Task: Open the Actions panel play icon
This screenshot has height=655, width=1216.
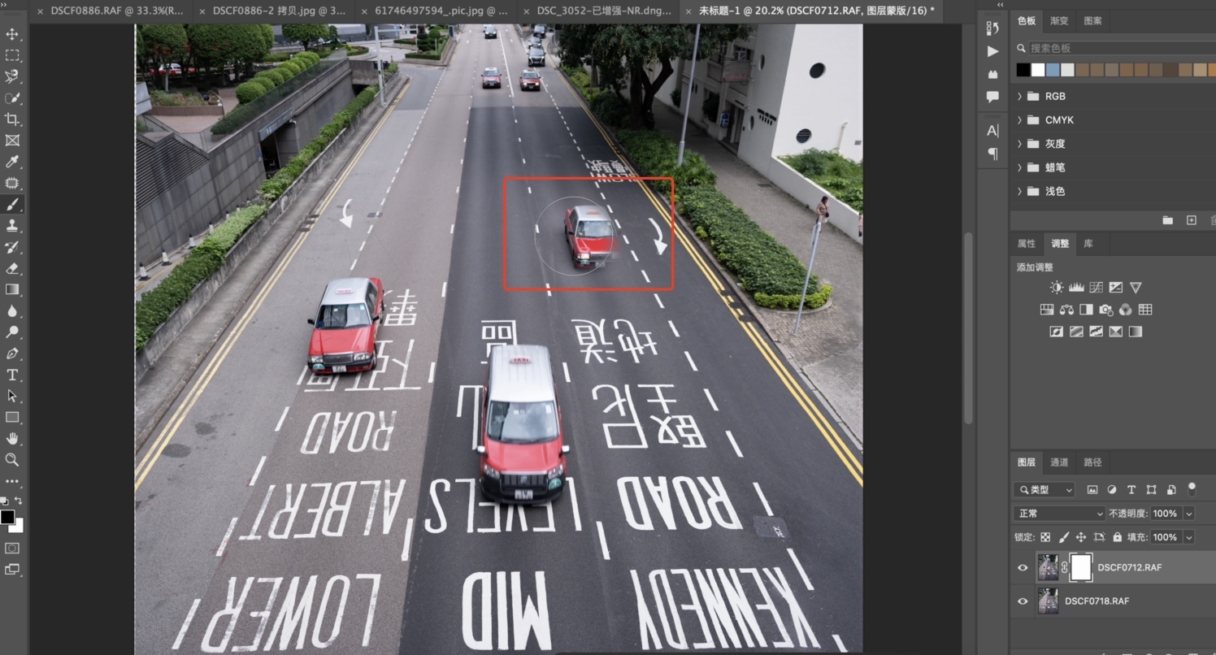Action: (x=992, y=51)
